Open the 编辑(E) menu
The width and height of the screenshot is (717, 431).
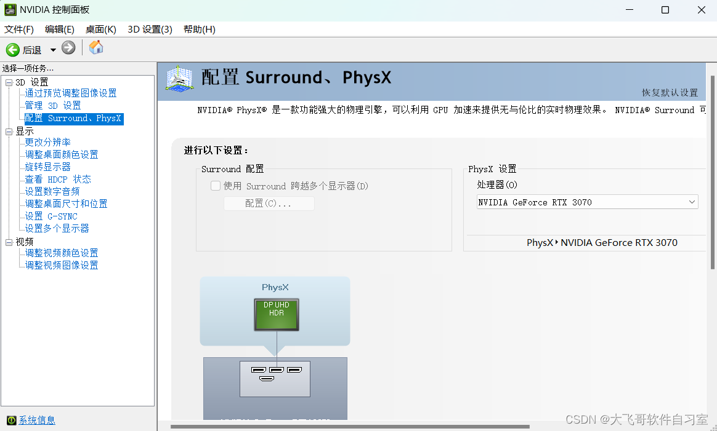(x=60, y=30)
